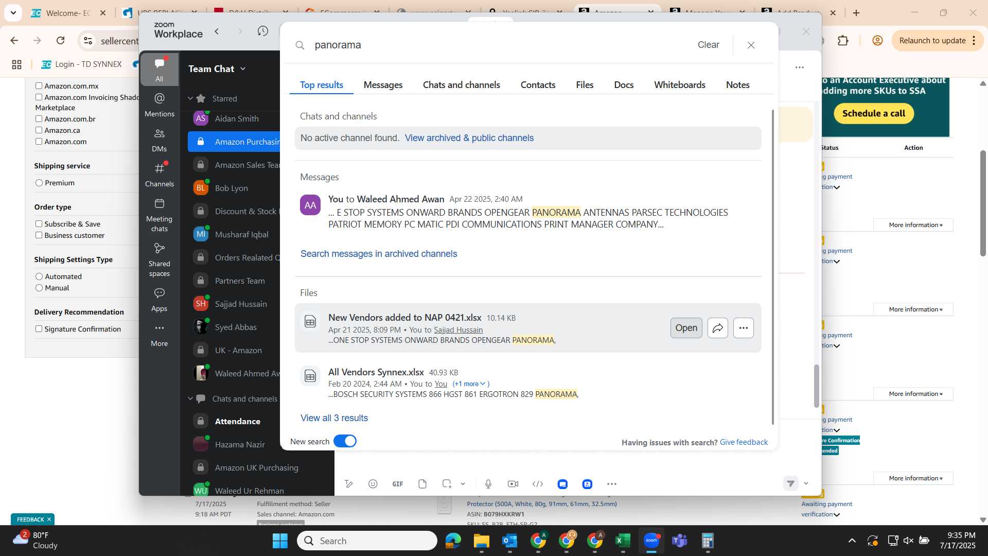
Task: Record an audio message with microphone icon
Action: pos(488,484)
